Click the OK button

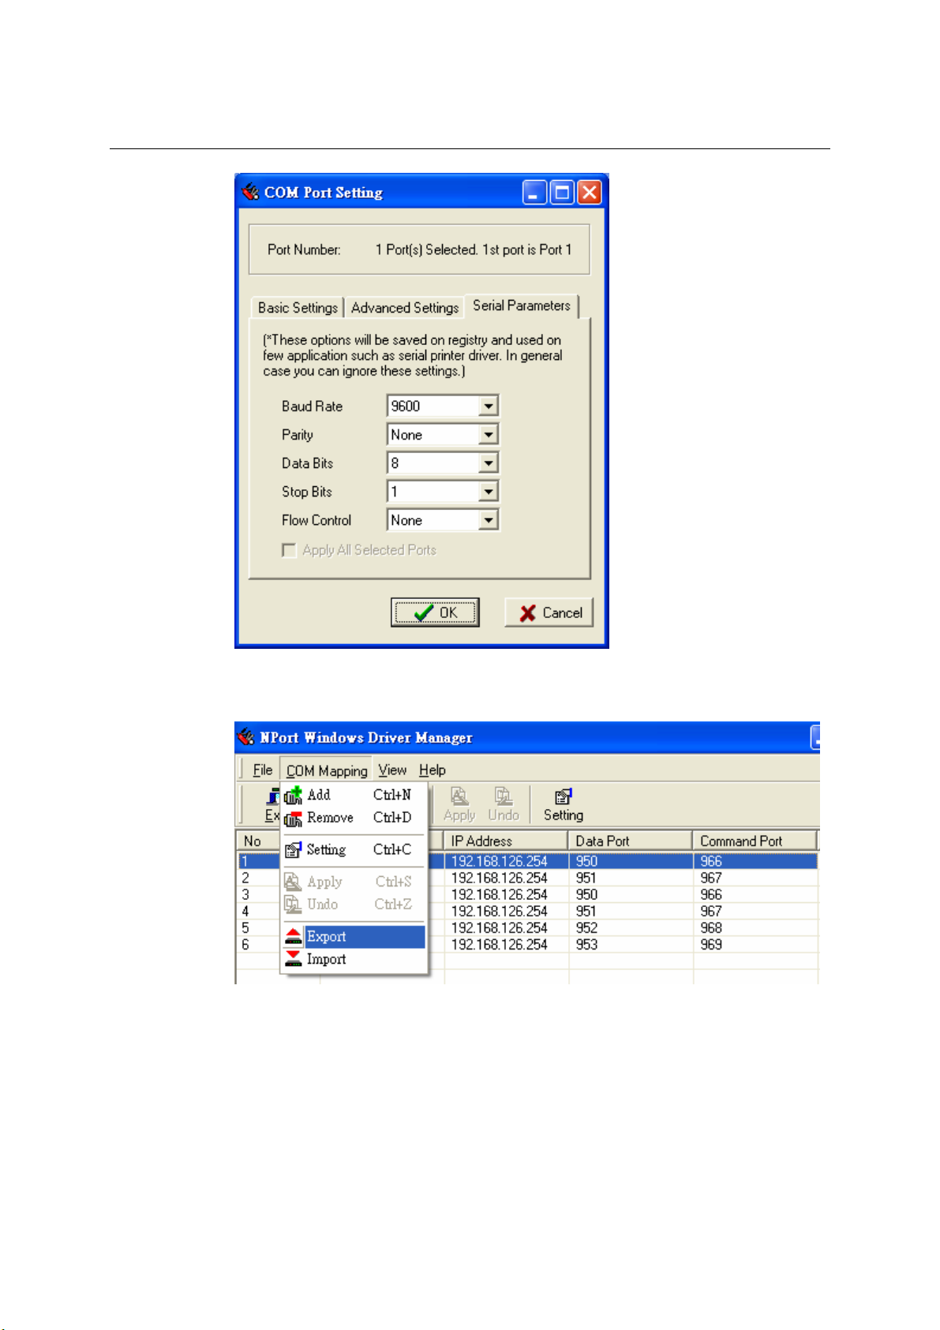pyautogui.click(x=435, y=613)
